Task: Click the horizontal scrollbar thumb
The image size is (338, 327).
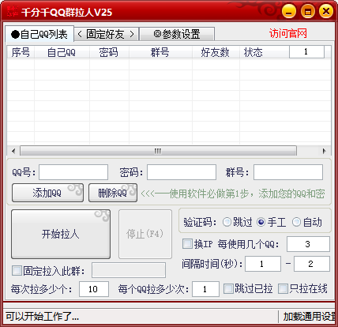Action: (x=158, y=151)
